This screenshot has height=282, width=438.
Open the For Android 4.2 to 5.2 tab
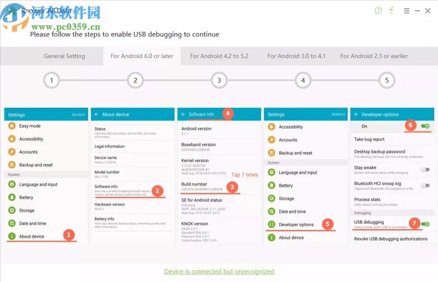coord(220,56)
